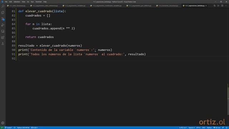Screen dimensions: 229x129
Task: Select the active 11.7_expresiones_lambda.py tab
Action: [x=195, y=6]
